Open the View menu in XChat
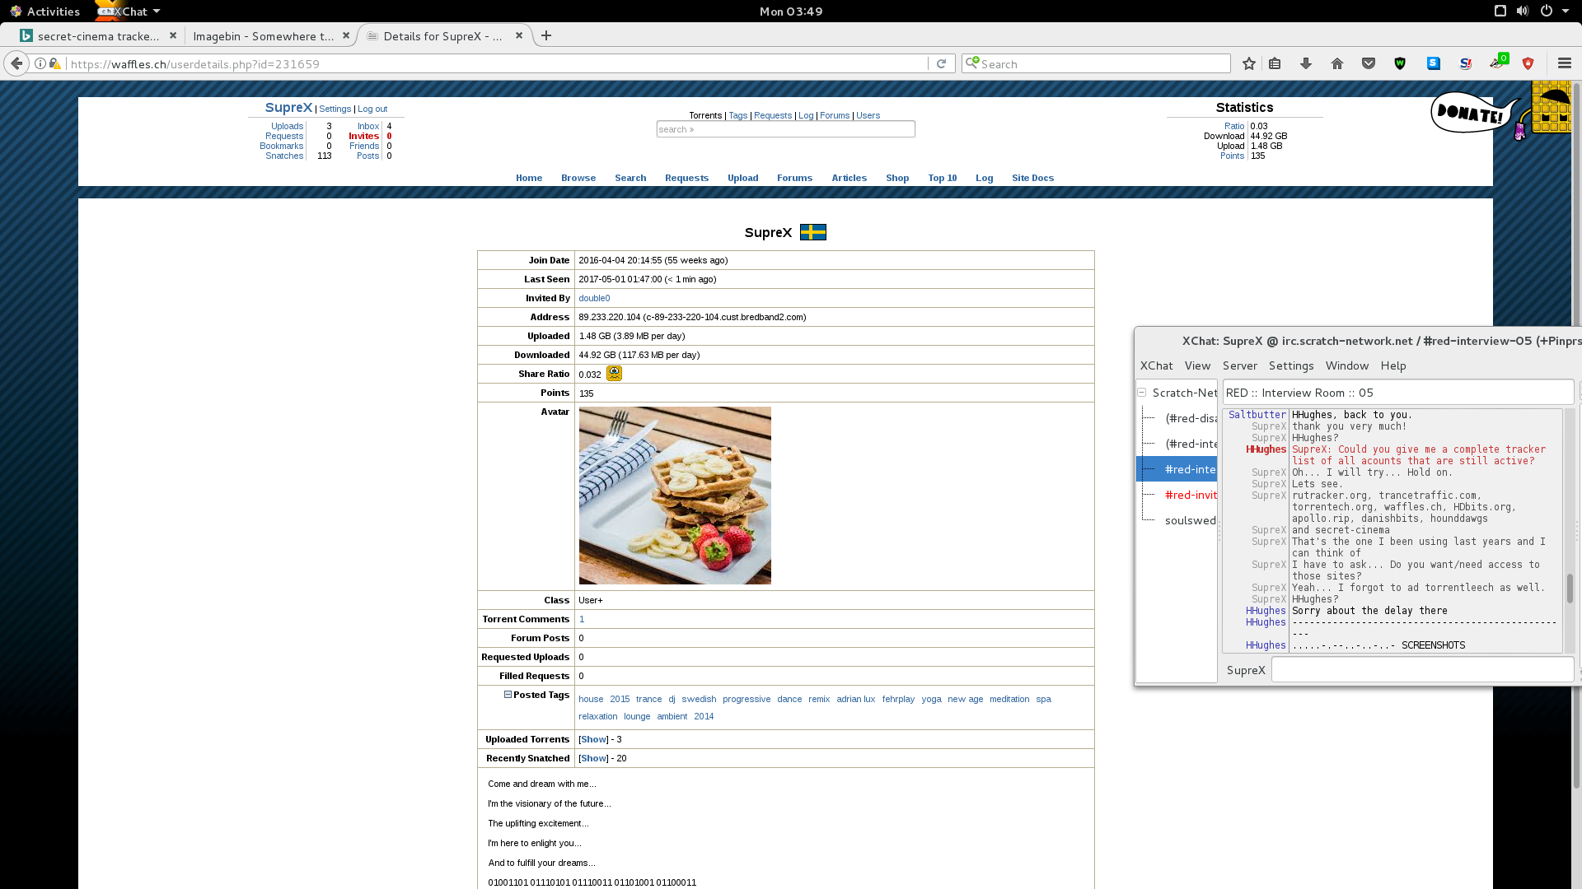 (x=1197, y=365)
